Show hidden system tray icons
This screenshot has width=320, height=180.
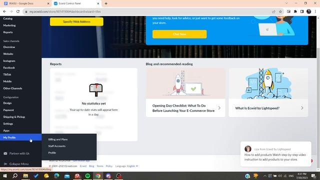(264, 175)
